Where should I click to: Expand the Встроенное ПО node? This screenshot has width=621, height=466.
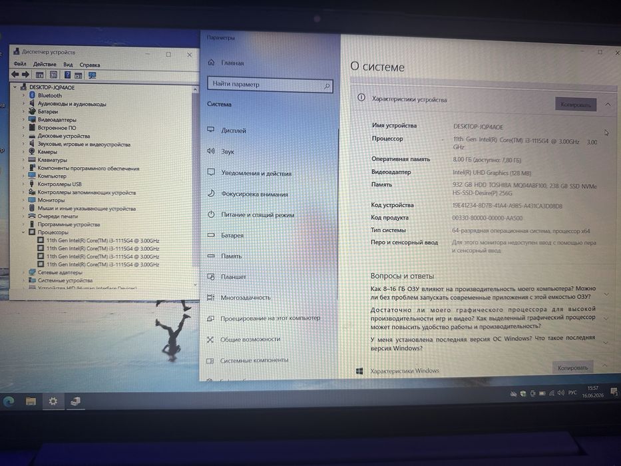click(x=23, y=128)
